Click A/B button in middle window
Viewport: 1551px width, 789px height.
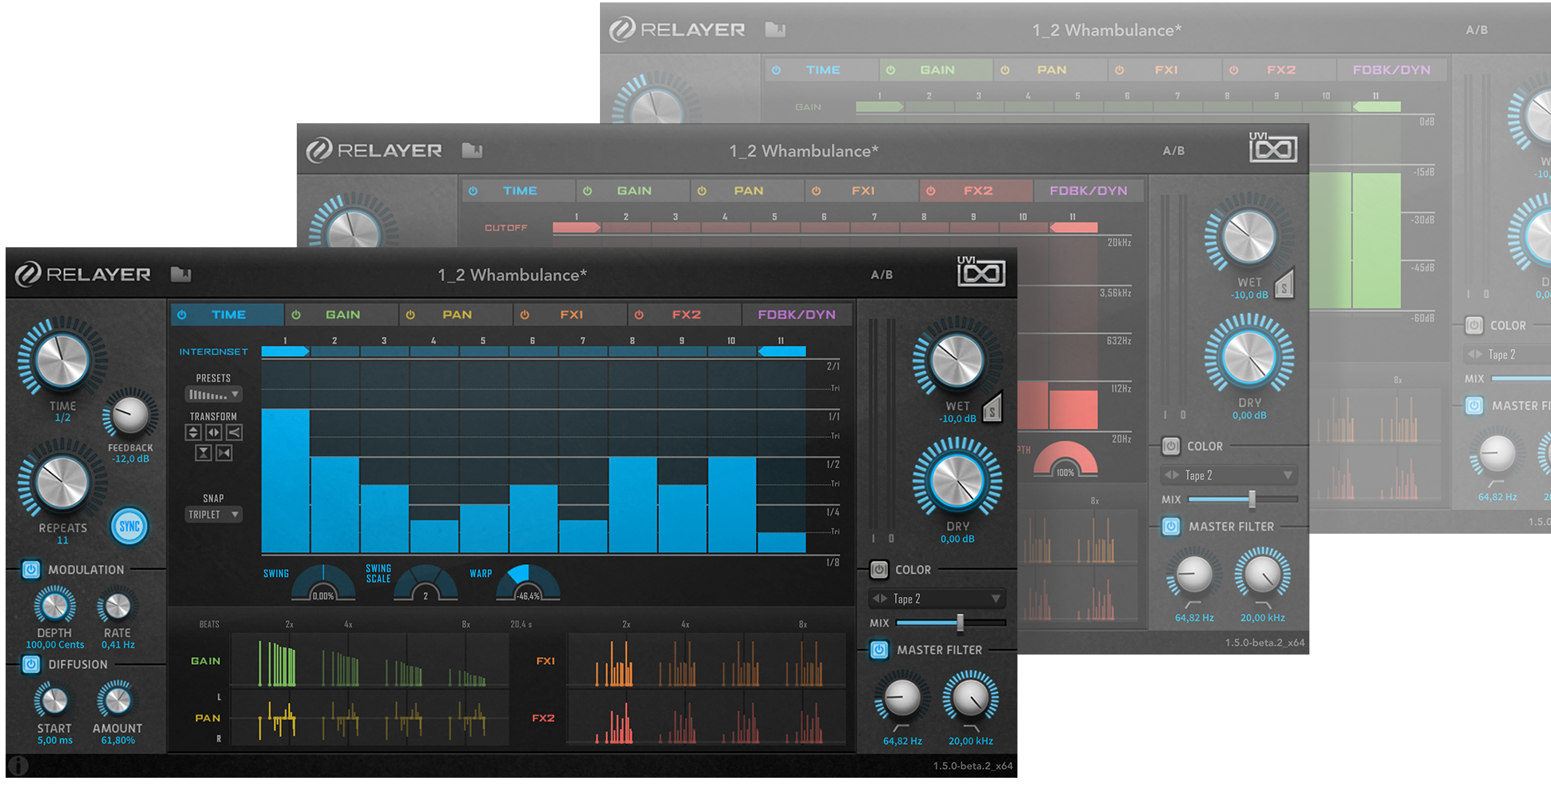(1173, 150)
